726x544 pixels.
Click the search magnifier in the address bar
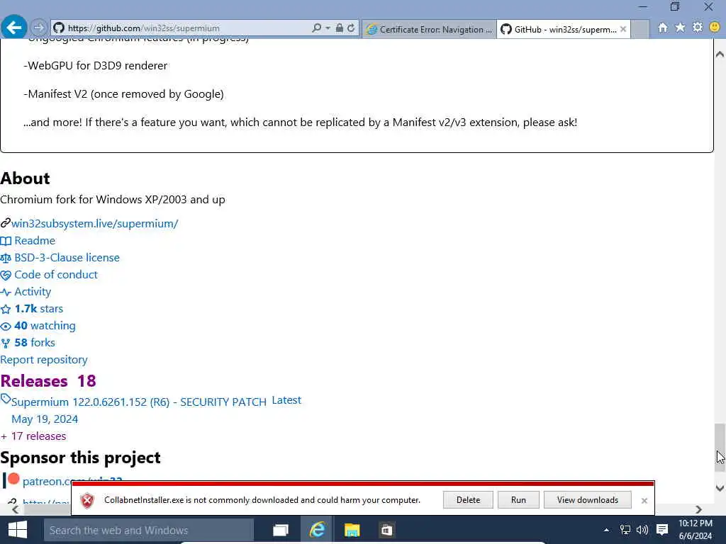(317, 28)
